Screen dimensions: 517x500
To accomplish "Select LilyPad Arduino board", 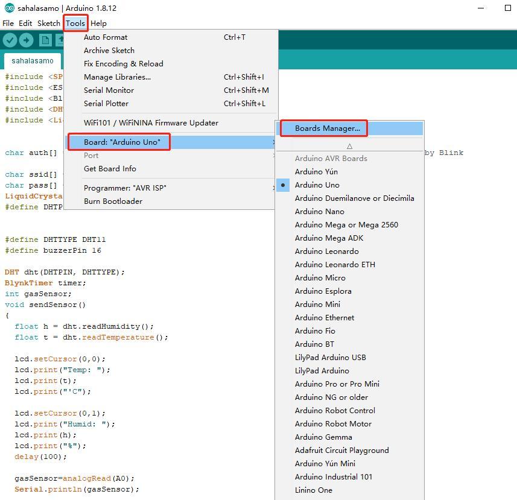I will coord(349,371).
